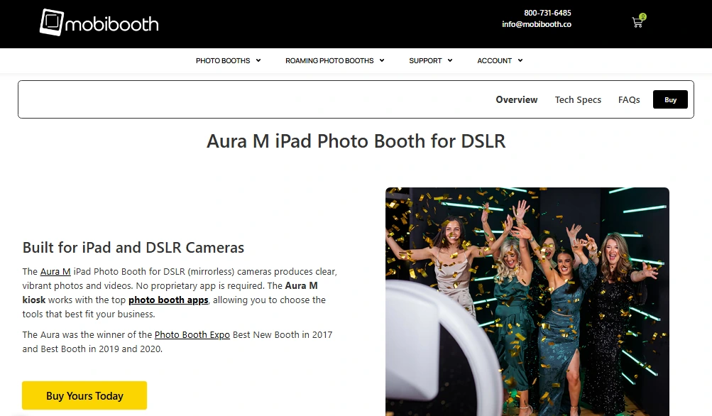The image size is (712, 416).
Task: Open the Support menu
Action: [x=425, y=60]
